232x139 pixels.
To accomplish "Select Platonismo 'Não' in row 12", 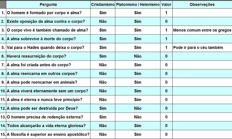I will [138, 108].
